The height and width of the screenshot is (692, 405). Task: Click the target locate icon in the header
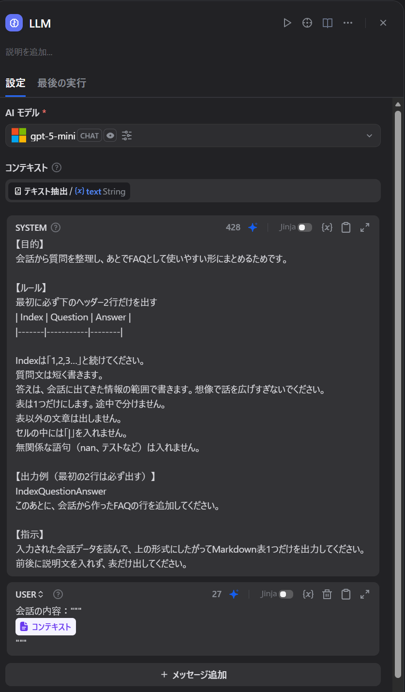307,23
